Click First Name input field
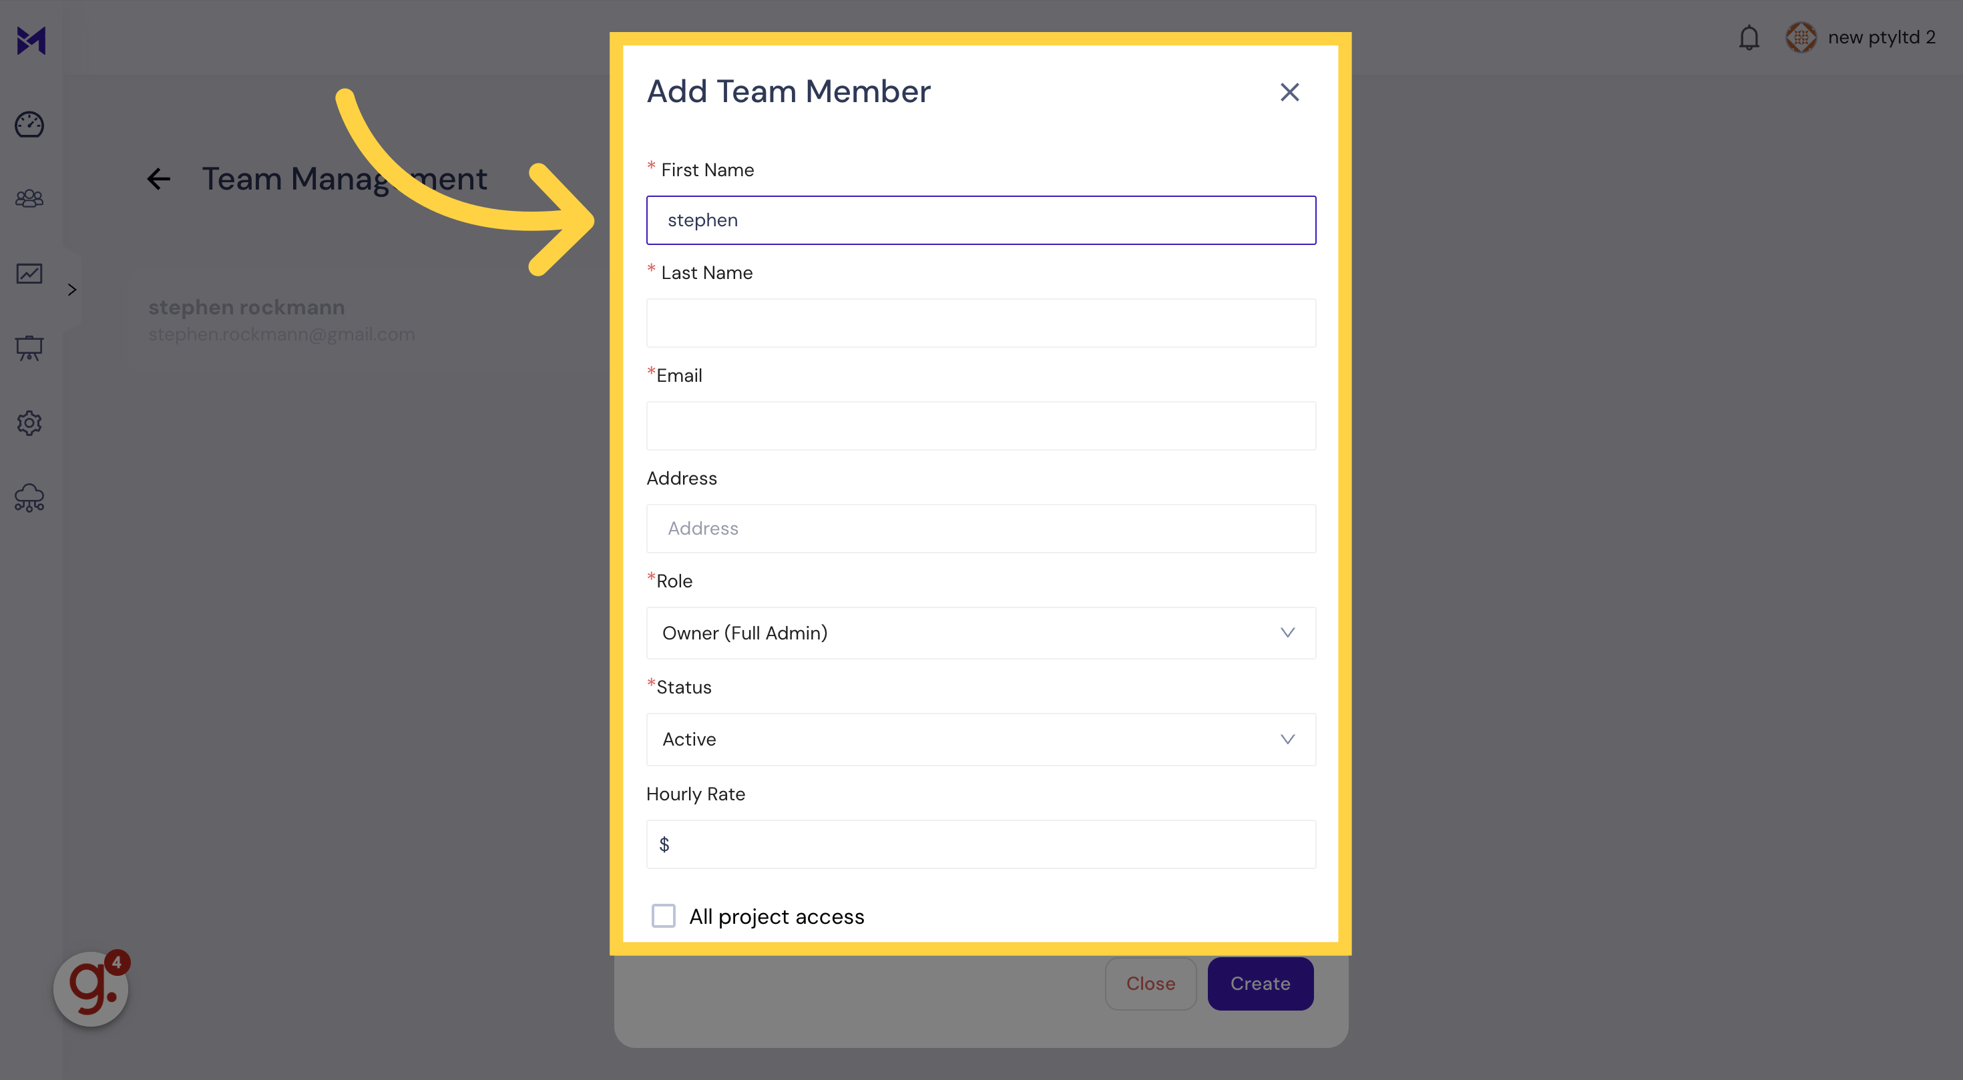The width and height of the screenshot is (1963, 1080). pyautogui.click(x=981, y=220)
